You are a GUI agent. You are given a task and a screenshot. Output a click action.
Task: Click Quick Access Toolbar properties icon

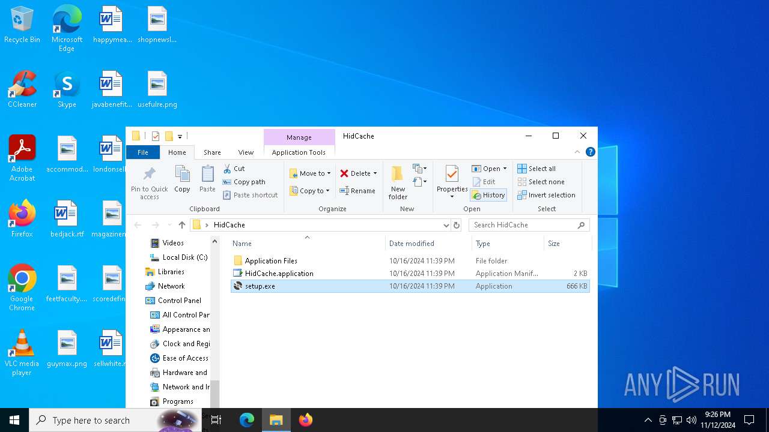tap(156, 136)
